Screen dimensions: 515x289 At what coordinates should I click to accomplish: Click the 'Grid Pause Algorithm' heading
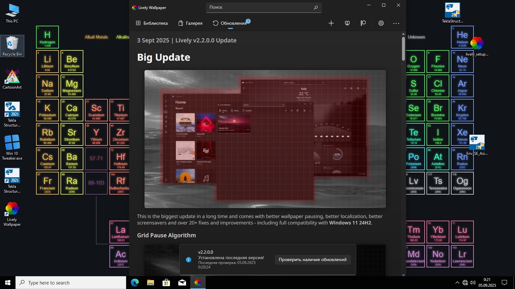pyautogui.click(x=166, y=235)
